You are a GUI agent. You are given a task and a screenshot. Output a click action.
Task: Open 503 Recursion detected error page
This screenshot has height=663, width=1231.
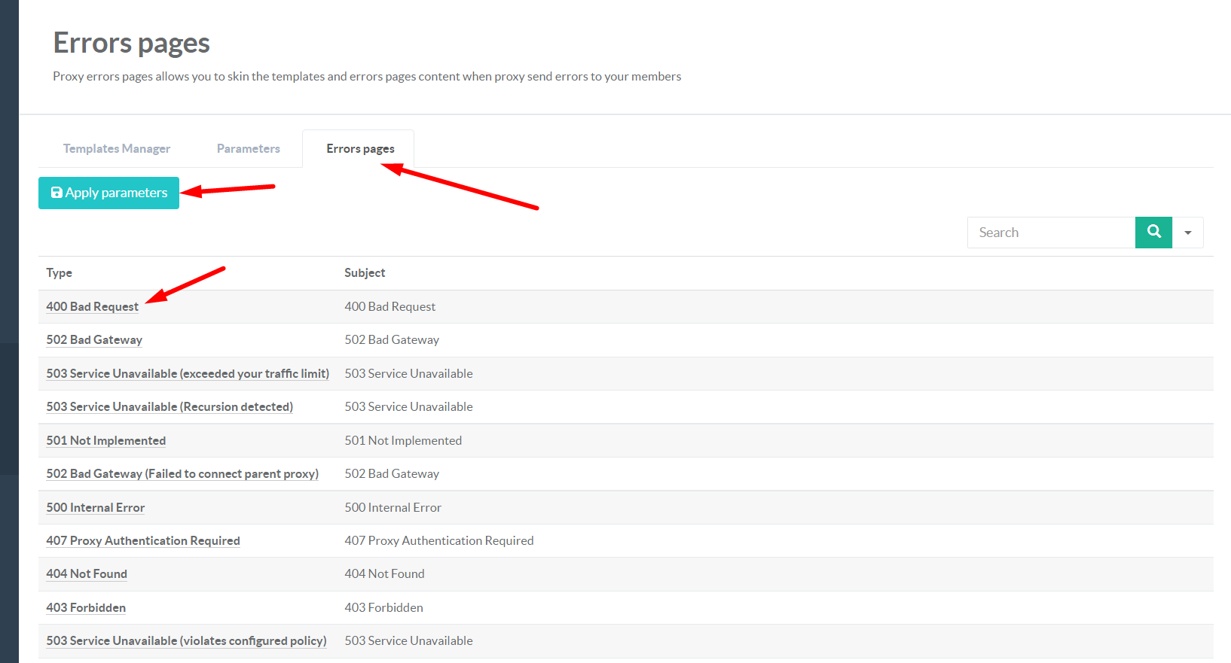[170, 407]
